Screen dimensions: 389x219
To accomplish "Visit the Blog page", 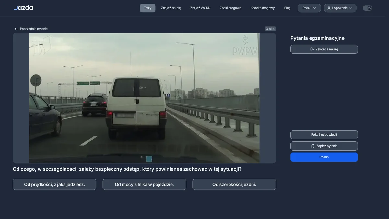I will click(x=287, y=8).
